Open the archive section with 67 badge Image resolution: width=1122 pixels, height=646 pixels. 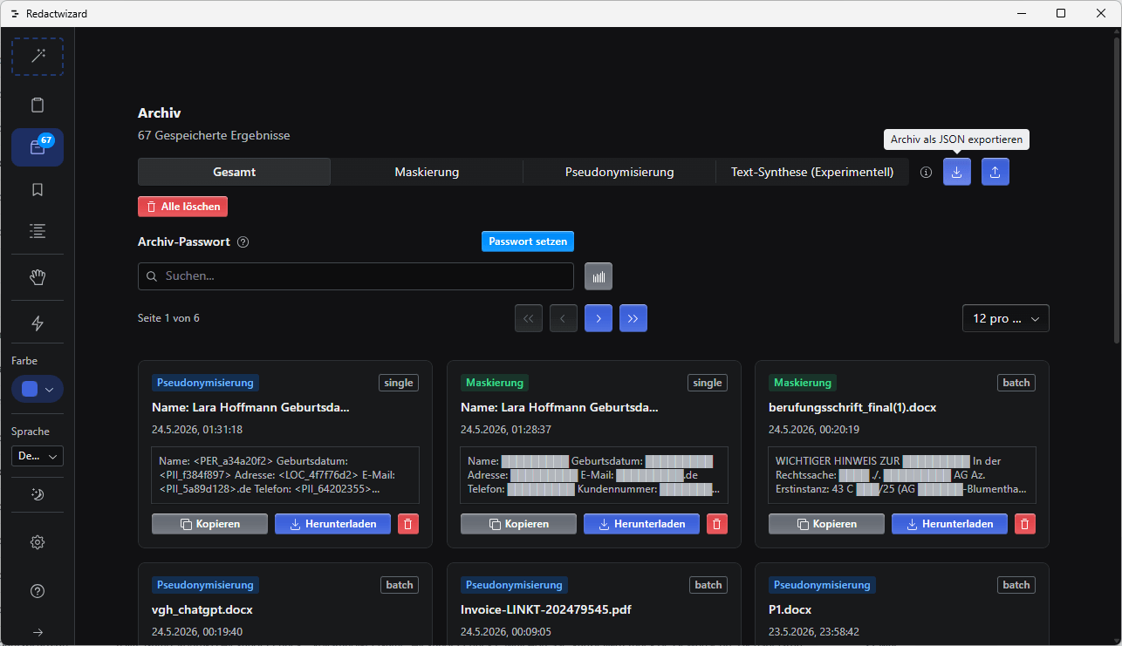(38, 147)
